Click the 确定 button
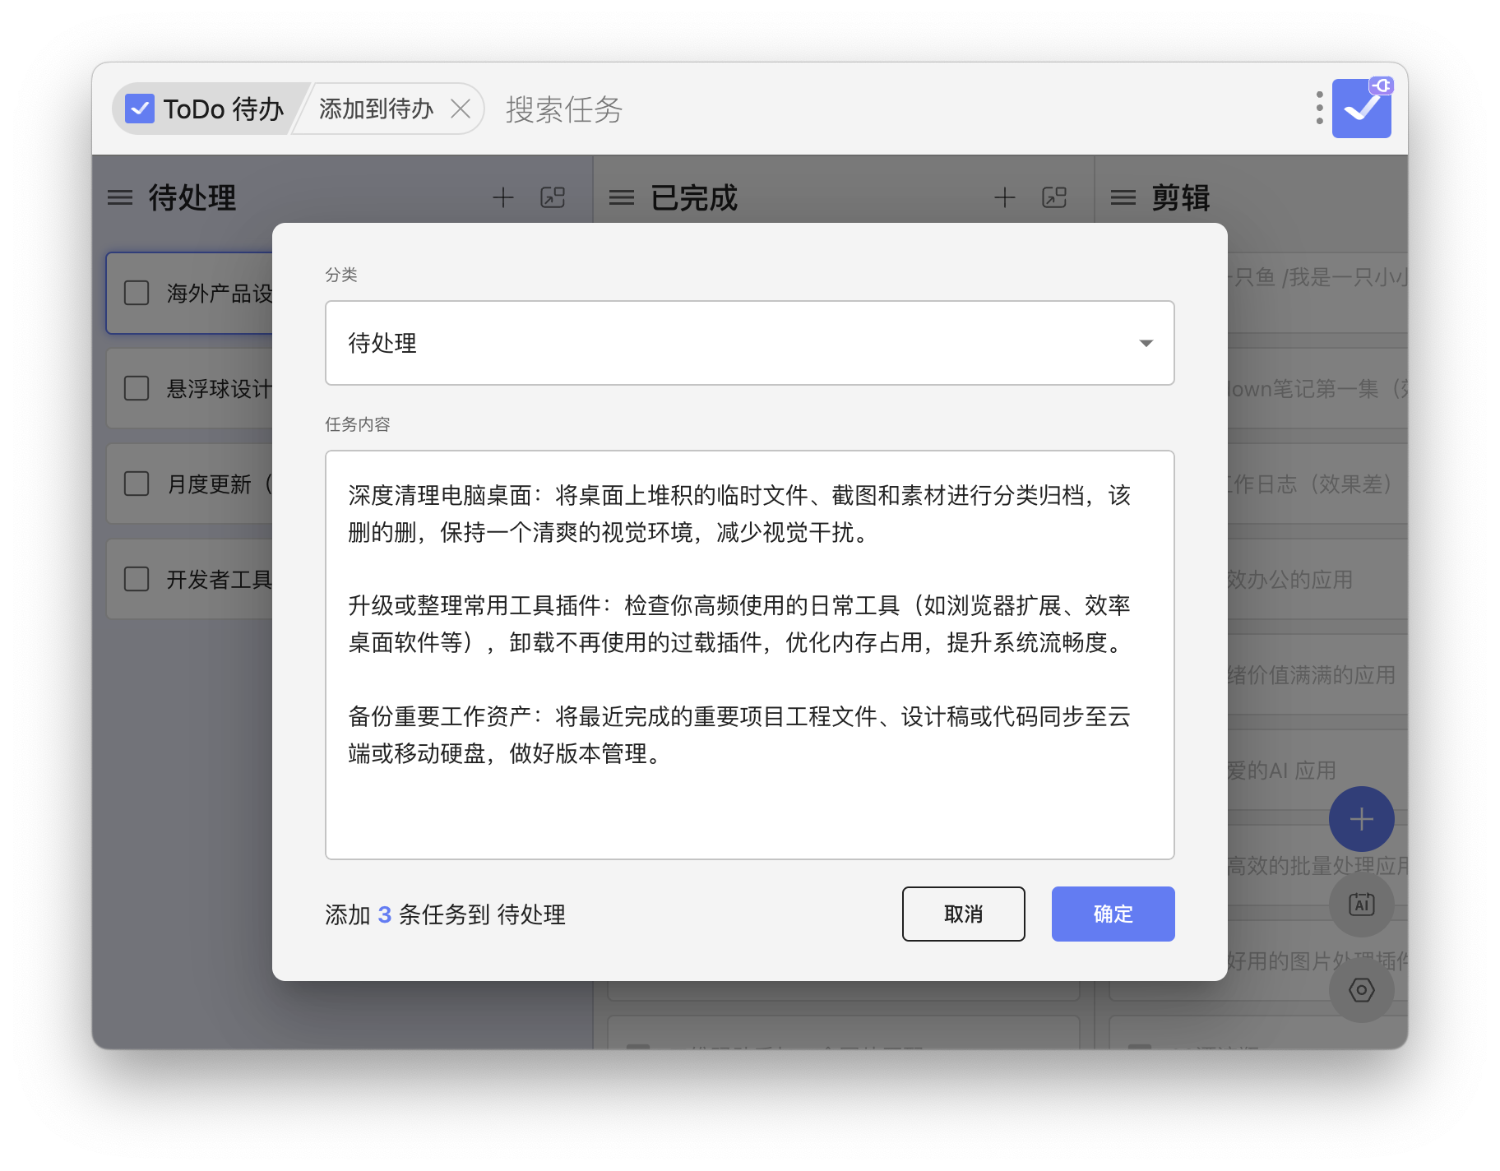Image resolution: width=1500 pixels, height=1171 pixels. tap(1113, 914)
